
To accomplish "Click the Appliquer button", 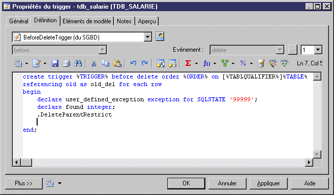I will (268, 183).
